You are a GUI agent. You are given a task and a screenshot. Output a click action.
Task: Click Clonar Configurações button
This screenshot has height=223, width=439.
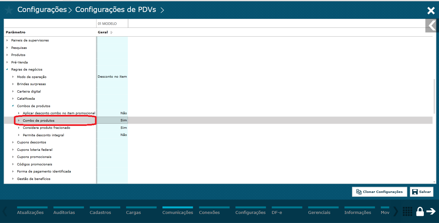point(379,192)
